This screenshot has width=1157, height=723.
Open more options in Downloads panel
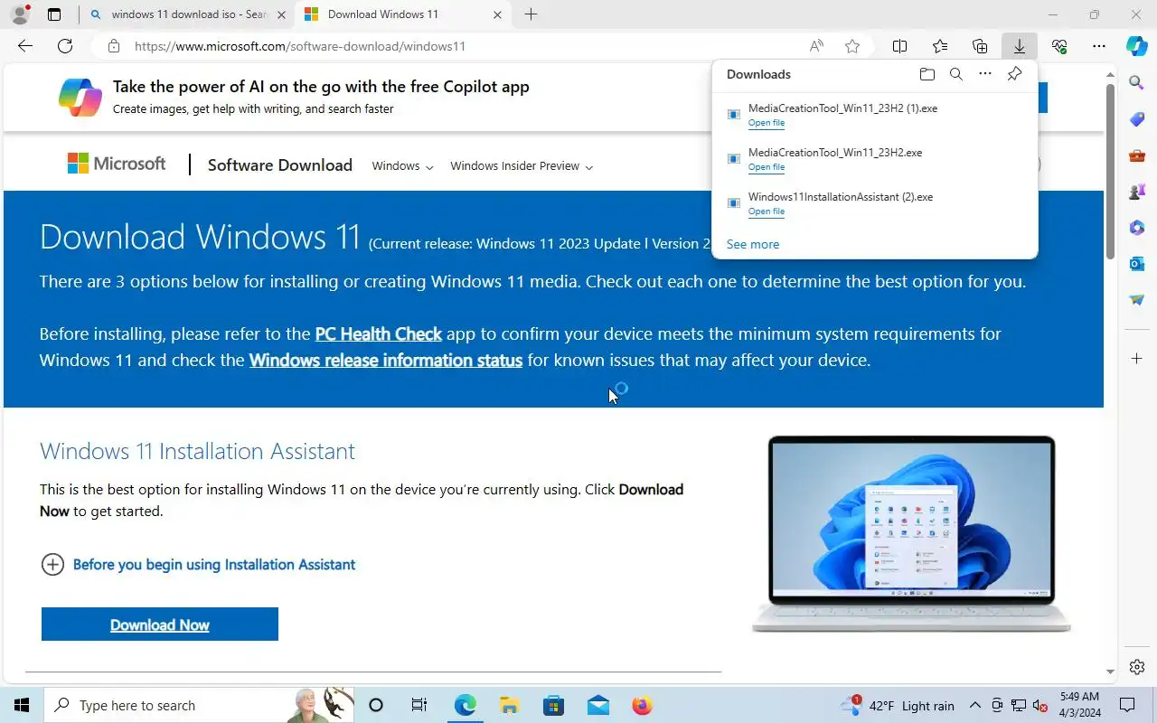(x=985, y=74)
